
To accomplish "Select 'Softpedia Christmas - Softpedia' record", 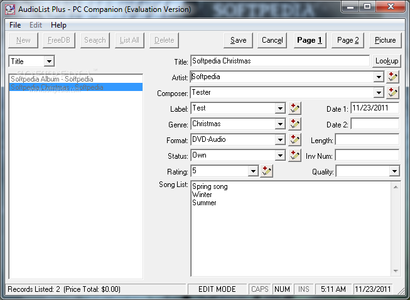I will point(76,87).
